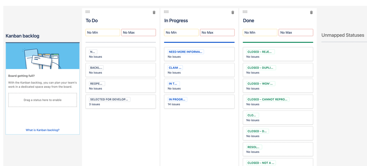The image size is (367, 166).
Task: Pick the REOPE... status card
Action: pyautogui.click(x=120, y=86)
